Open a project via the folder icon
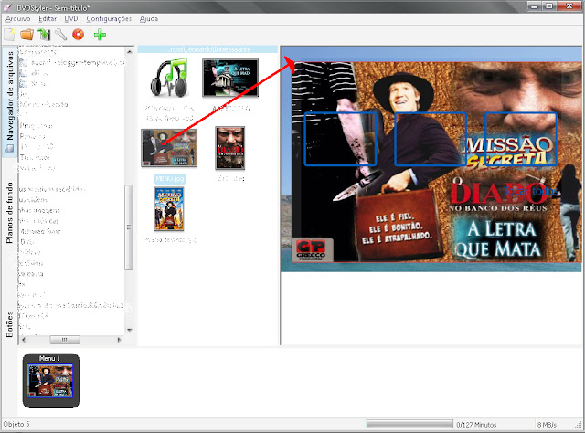 point(27,35)
